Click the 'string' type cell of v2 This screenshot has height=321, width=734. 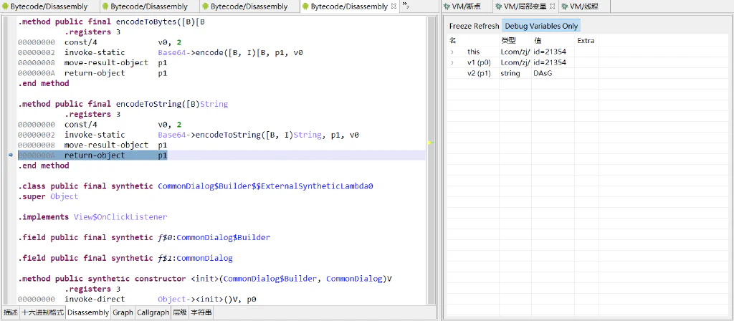(510, 74)
